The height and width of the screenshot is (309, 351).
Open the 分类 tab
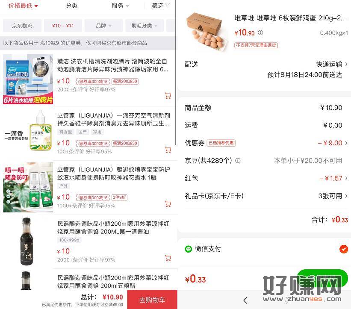(x=72, y=6)
